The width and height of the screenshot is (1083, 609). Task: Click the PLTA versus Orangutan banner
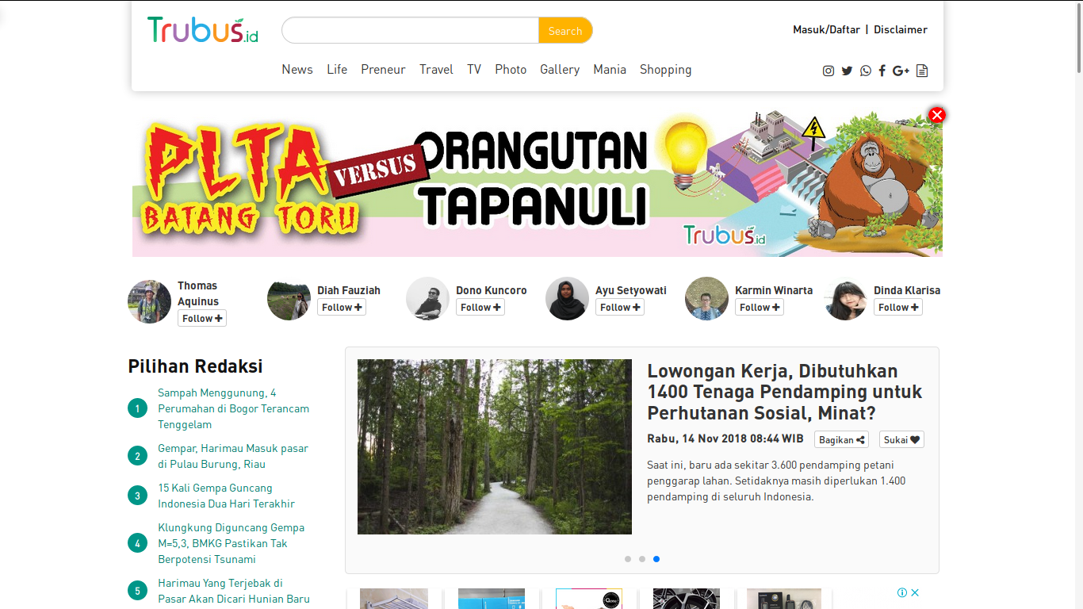click(538, 182)
